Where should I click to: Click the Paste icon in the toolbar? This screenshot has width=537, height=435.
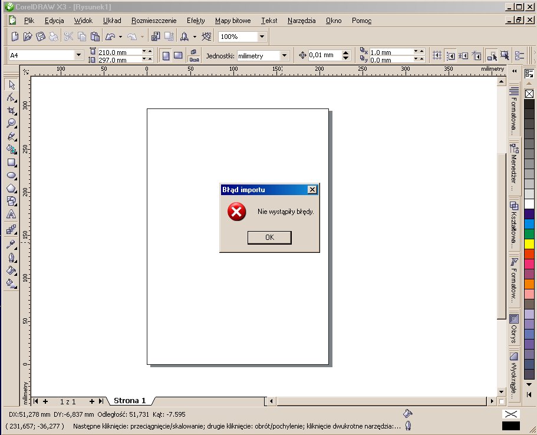[94, 37]
